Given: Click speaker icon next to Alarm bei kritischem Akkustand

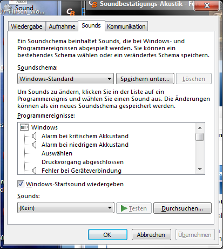Looking at the screenshot, I should pos(34,136).
